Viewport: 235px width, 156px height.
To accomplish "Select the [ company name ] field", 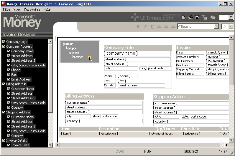I will click(x=137, y=53).
